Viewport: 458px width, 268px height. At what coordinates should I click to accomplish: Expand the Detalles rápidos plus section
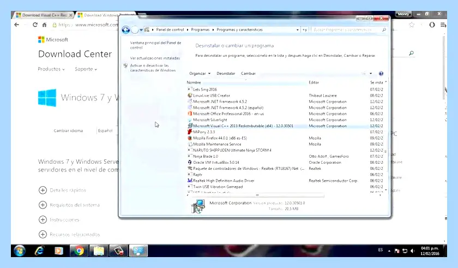click(43, 190)
